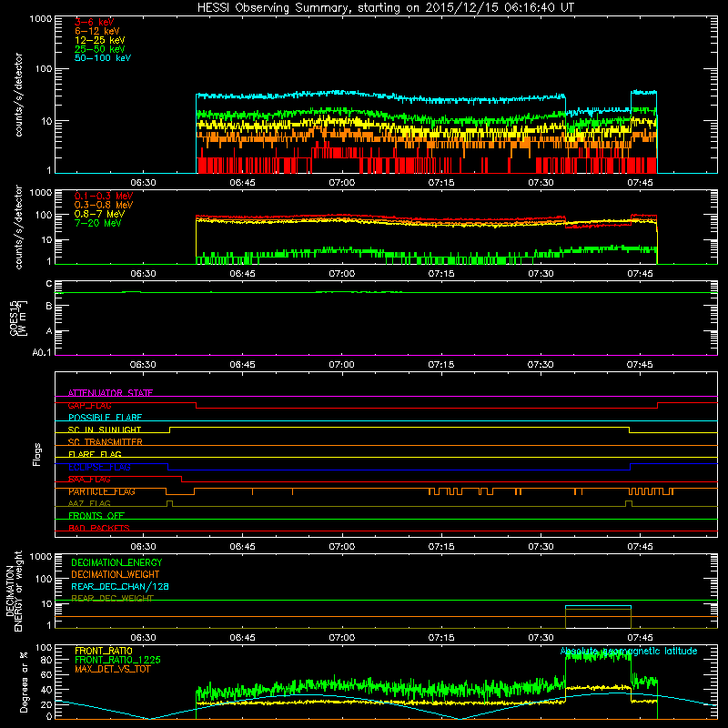Select the SC_IN_SUNLIGHT flag label

[105, 430]
